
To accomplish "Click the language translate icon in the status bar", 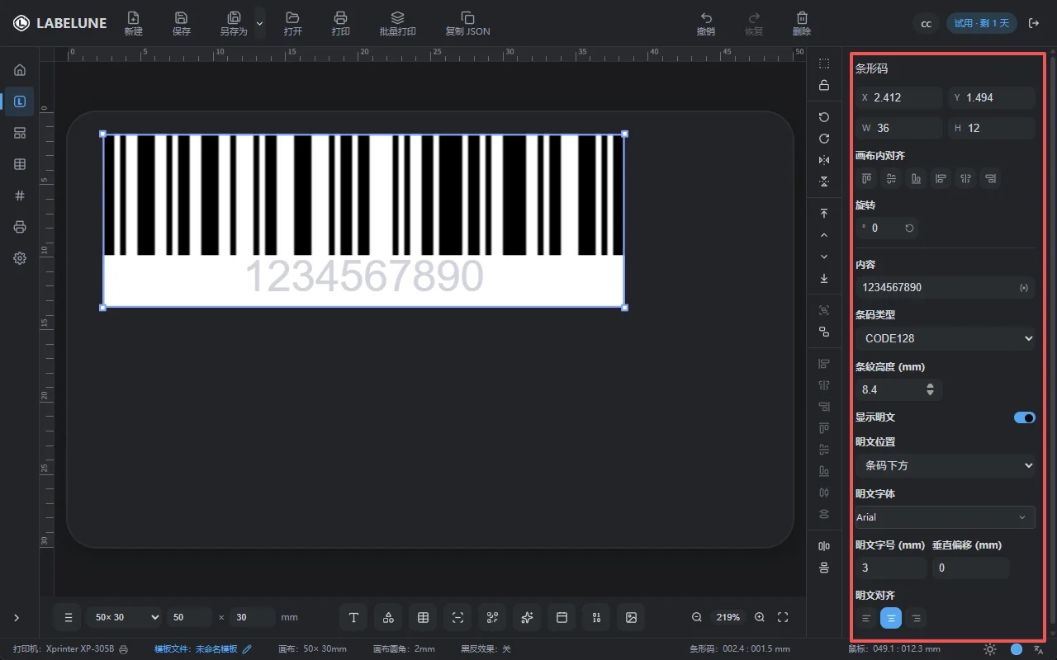I will click(x=1039, y=649).
